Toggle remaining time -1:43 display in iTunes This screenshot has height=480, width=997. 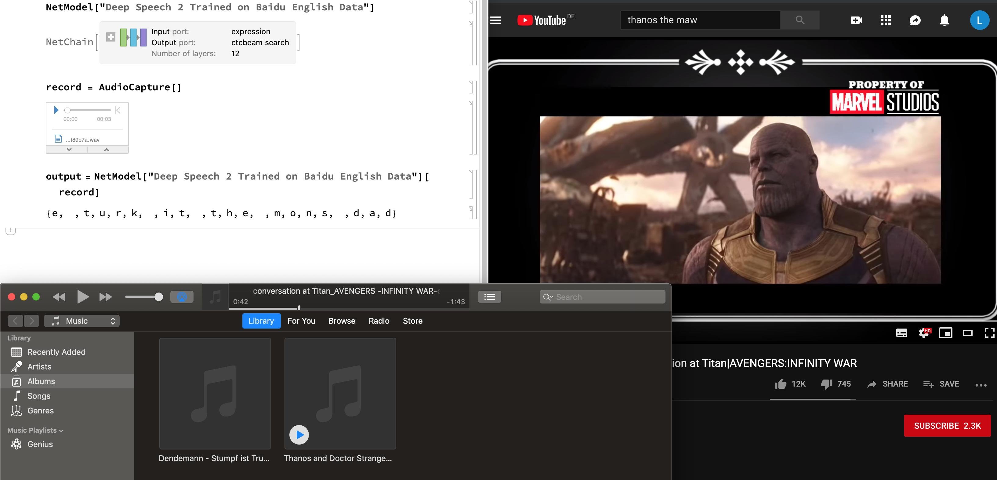[x=455, y=302]
